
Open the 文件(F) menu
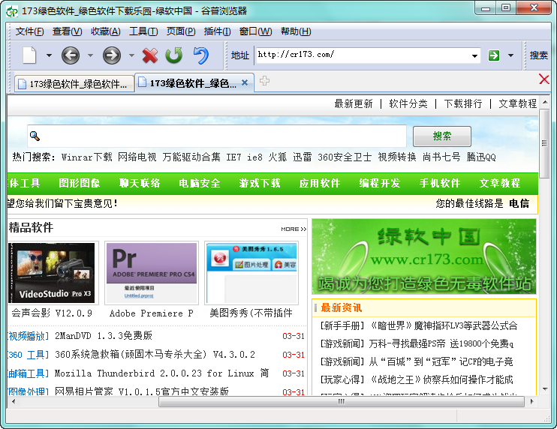[x=29, y=31]
